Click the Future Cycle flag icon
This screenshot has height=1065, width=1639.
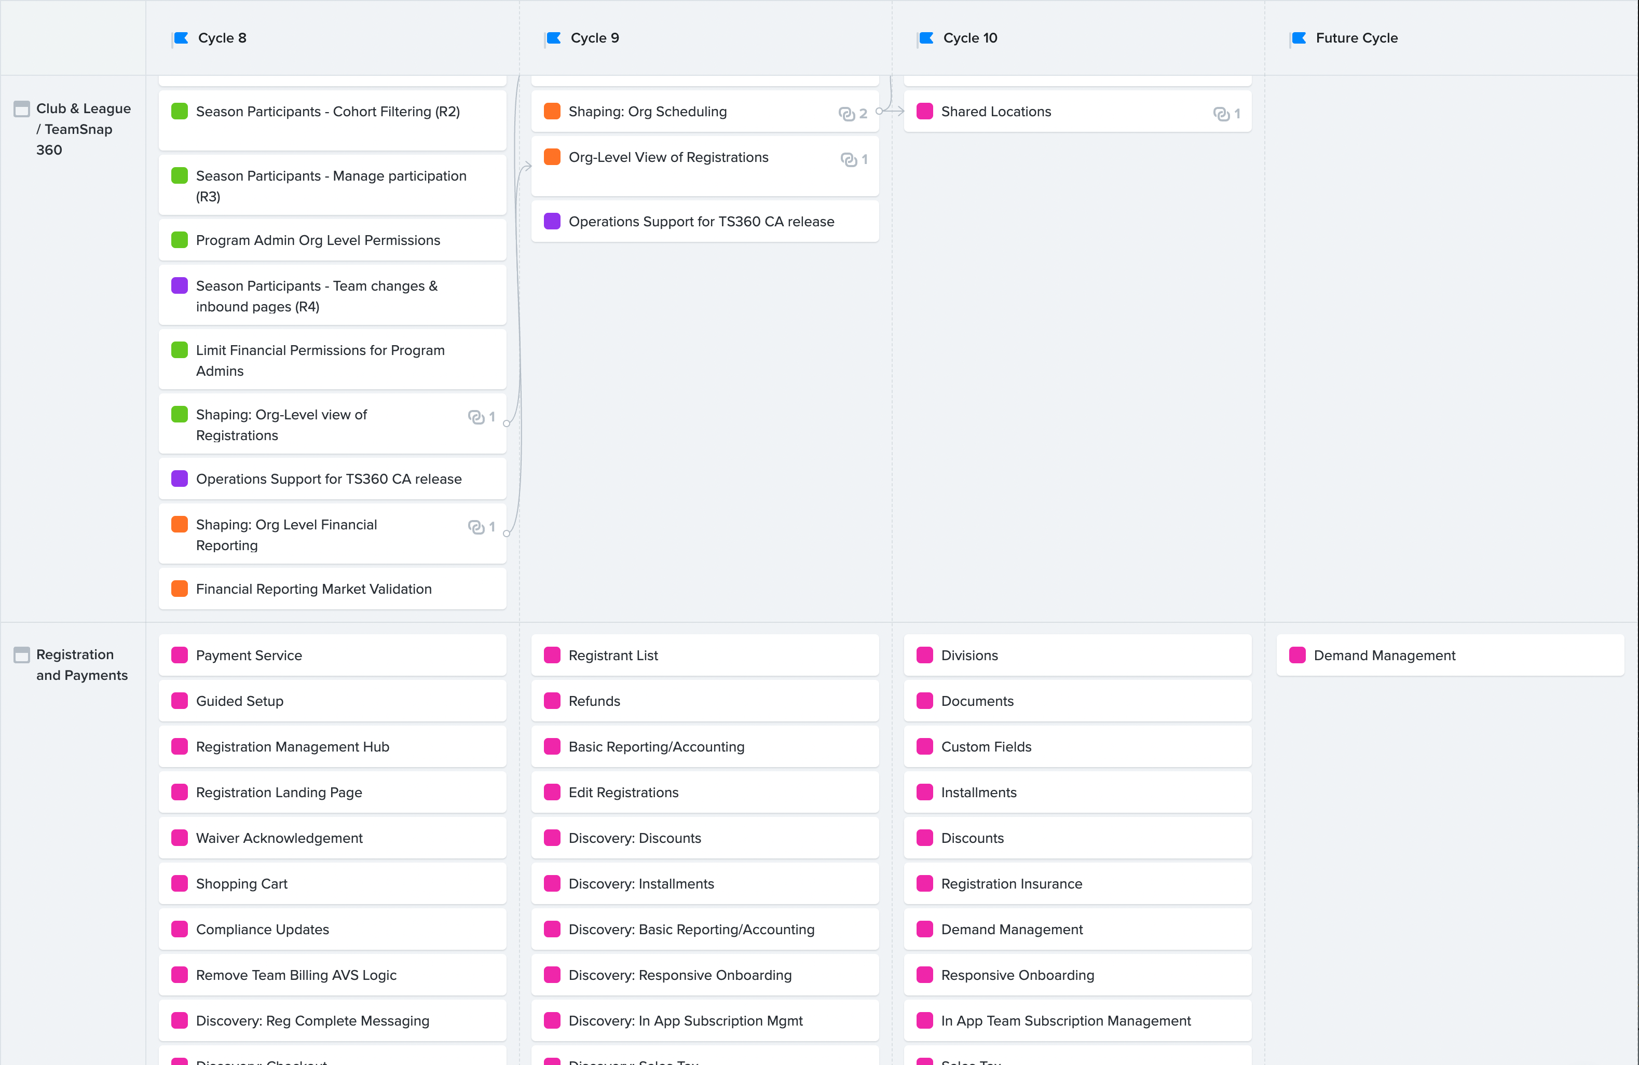1299,38
